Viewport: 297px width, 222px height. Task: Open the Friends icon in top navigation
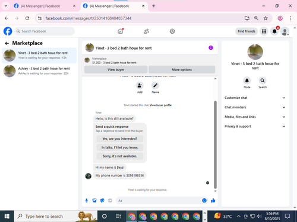pos(146,31)
